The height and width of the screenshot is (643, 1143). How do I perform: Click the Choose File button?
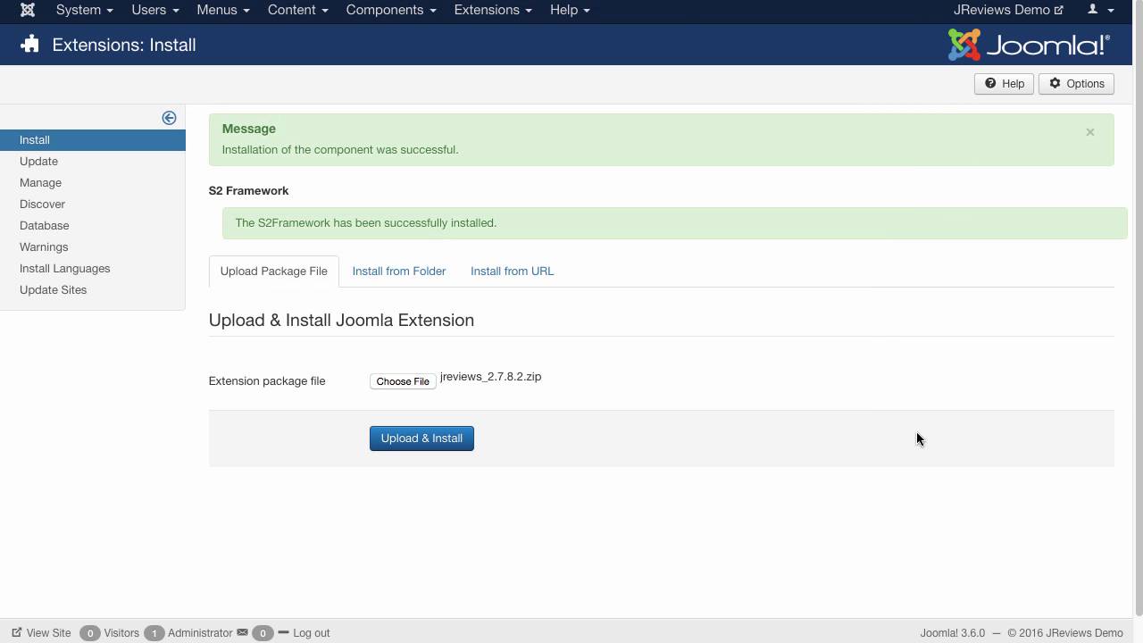pos(403,381)
